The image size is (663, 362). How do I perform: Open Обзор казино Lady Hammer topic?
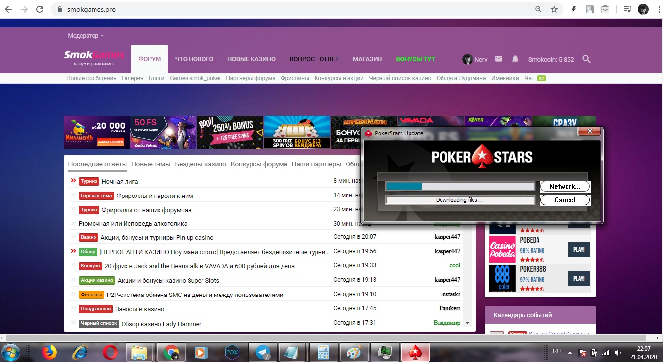pyautogui.click(x=161, y=324)
